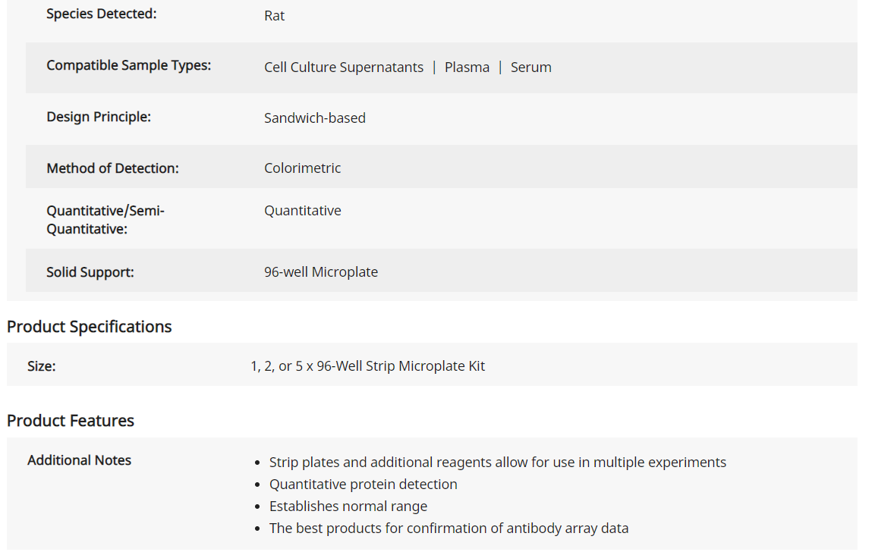The height and width of the screenshot is (552, 875).
Task: Click the Species Detected label
Action: click(x=101, y=14)
